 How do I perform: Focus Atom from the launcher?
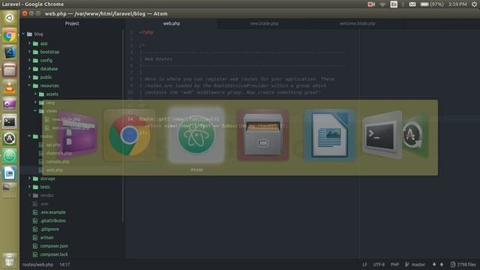[x=10, y=156]
